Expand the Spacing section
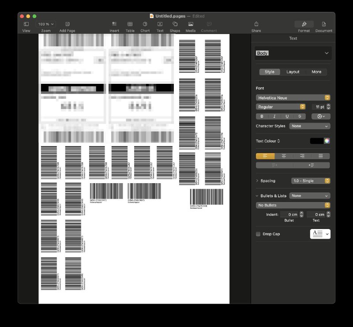 tap(257, 181)
